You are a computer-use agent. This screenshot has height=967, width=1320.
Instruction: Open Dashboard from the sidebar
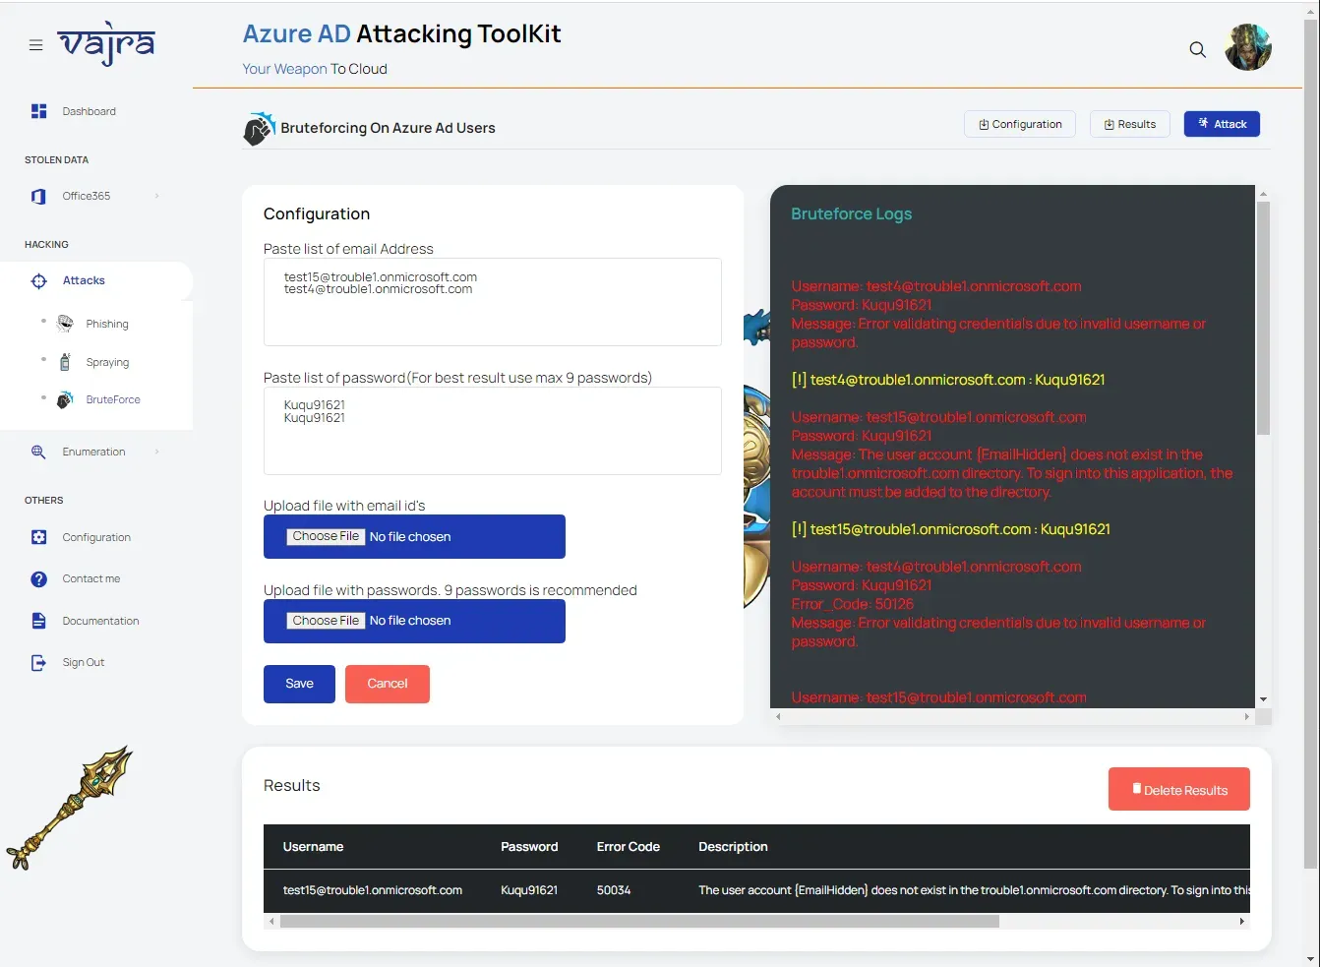(89, 111)
